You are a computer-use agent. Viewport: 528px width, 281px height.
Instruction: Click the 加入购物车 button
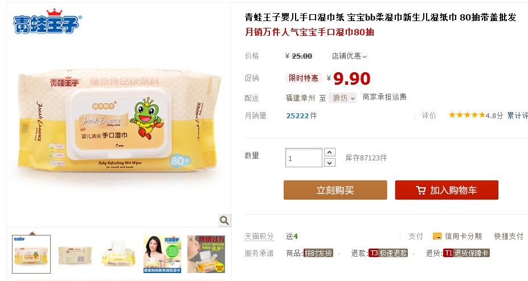click(x=447, y=190)
